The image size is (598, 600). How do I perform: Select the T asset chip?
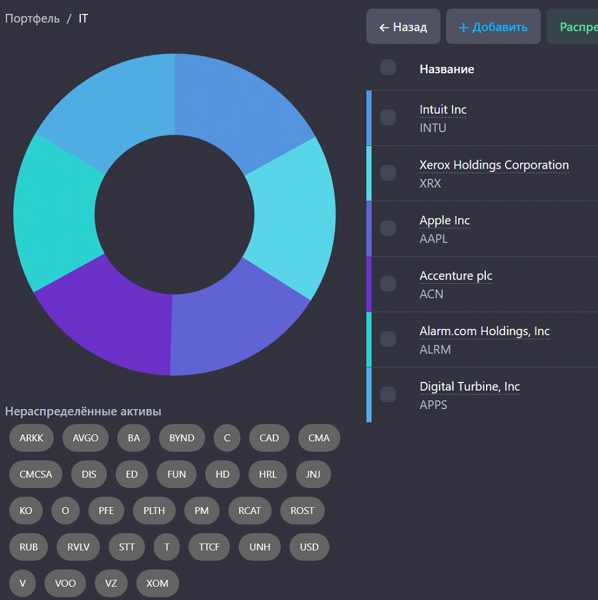[166, 547]
